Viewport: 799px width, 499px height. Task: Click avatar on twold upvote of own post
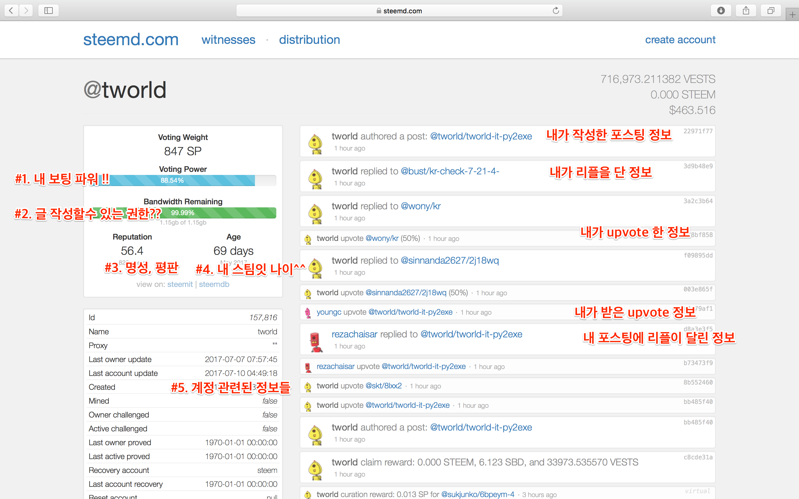[308, 406]
